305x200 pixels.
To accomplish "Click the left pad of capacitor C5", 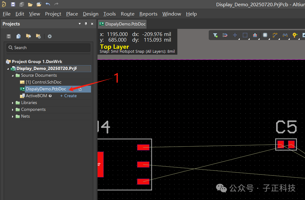I will (281, 144).
